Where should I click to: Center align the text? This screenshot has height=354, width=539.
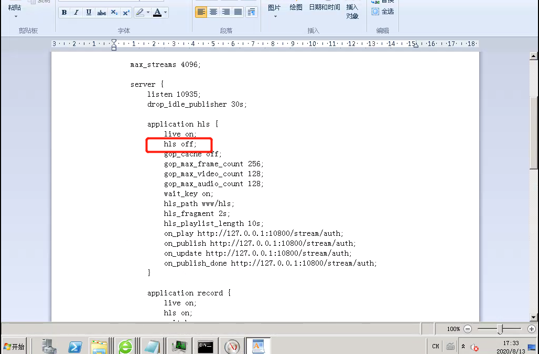pos(213,12)
